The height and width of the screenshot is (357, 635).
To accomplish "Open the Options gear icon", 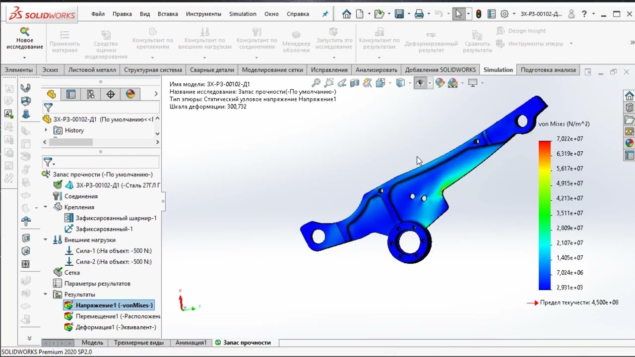I will [x=505, y=14].
